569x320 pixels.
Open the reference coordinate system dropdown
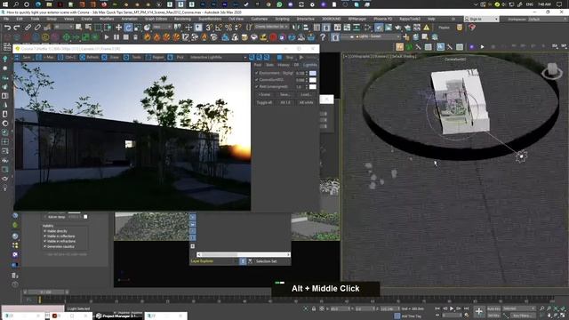point(162,28)
